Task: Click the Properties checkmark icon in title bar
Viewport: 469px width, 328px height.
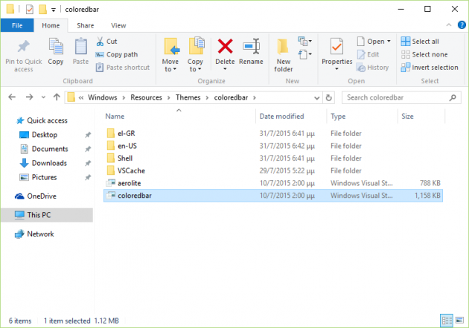Action: point(29,9)
